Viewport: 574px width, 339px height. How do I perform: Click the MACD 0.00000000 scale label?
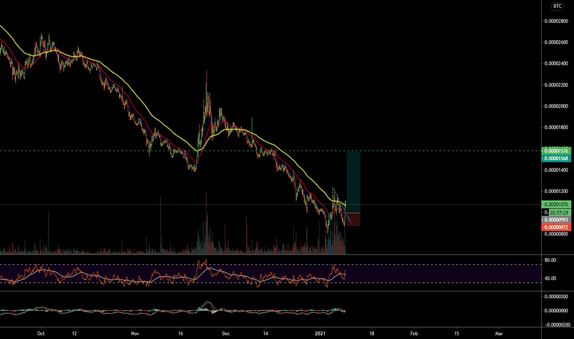(556, 311)
